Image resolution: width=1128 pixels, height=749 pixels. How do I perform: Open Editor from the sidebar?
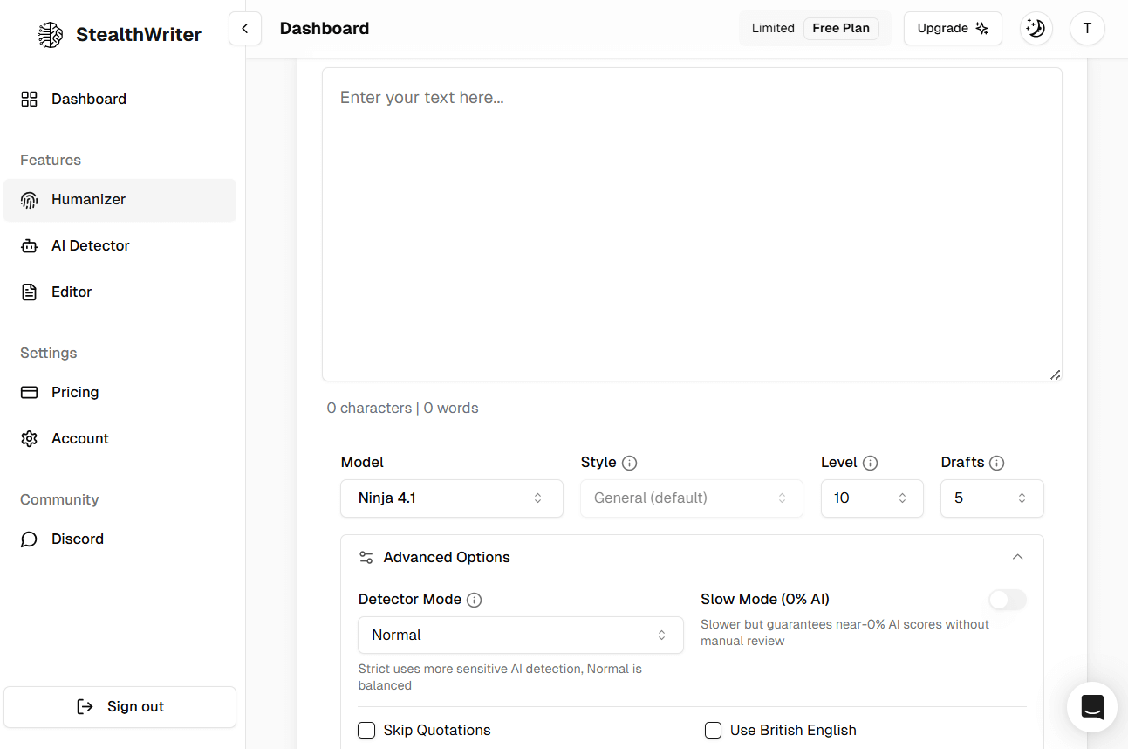click(x=120, y=292)
